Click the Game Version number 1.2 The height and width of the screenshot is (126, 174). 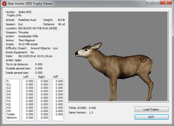tap(91, 112)
